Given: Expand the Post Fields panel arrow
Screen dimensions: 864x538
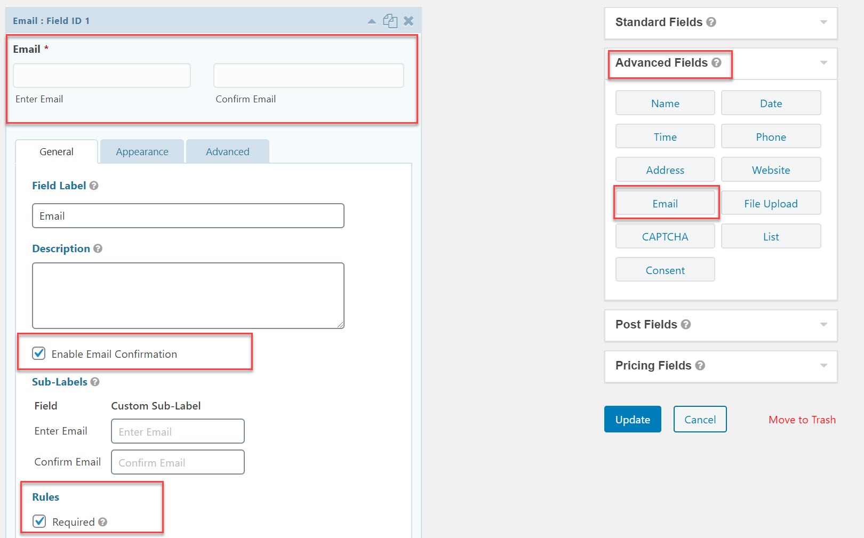Looking at the screenshot, I should pyautogui.click(x=823, y=325).
